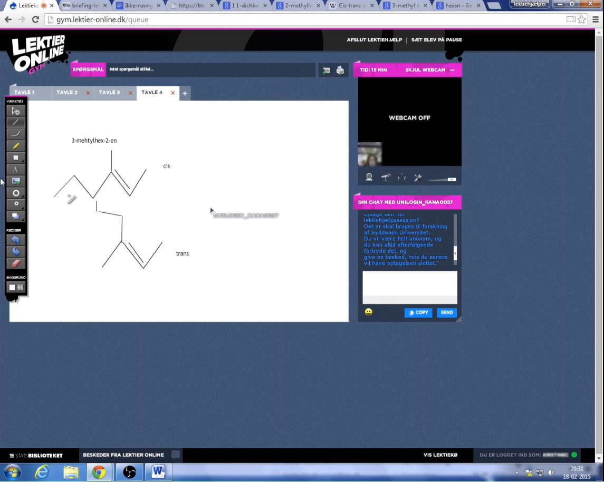Click the Afslut Lektiehjælp link
The height and width of the screenshot is (482, 604).
(x=374, y=40)
